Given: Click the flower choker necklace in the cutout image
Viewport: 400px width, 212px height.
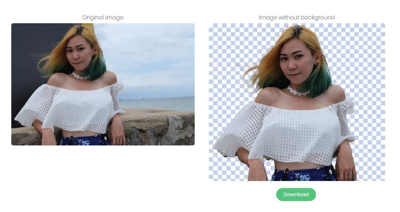Looking at the screenshot, I should [298, 91].
